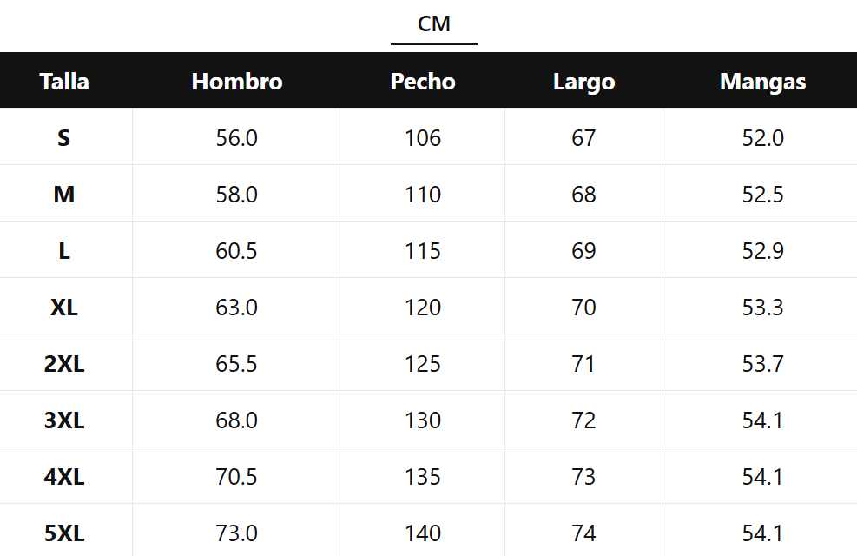Click the 56.0 shoulder value for S
The image size is (857, 556).
click(237, 138)
